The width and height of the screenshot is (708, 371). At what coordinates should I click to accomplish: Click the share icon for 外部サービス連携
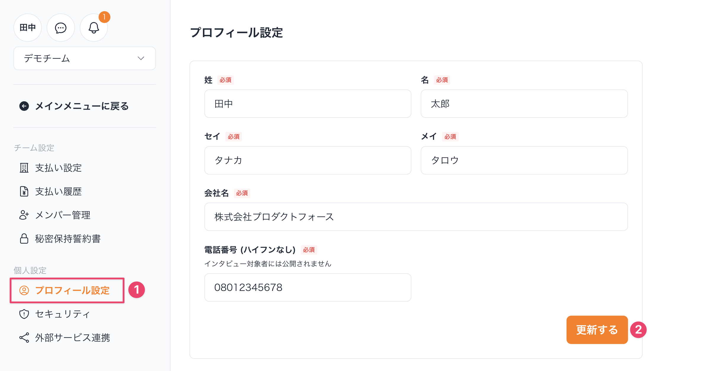coord(24,338)
